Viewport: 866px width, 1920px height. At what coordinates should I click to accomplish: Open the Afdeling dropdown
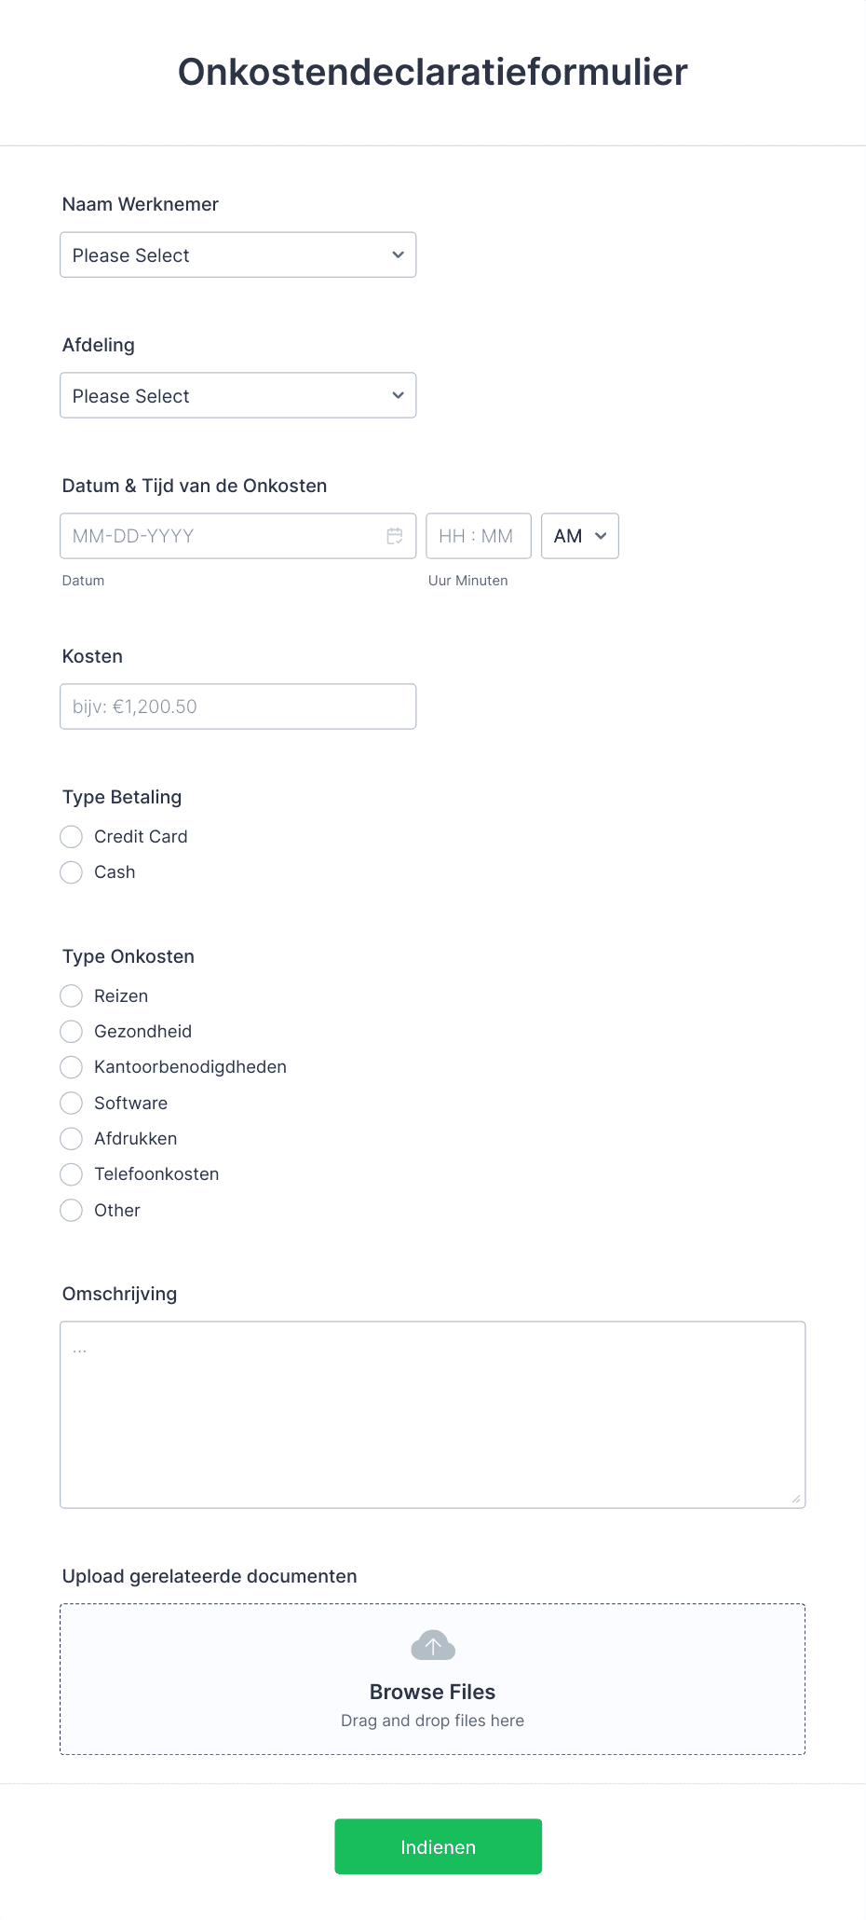(237, 395)
